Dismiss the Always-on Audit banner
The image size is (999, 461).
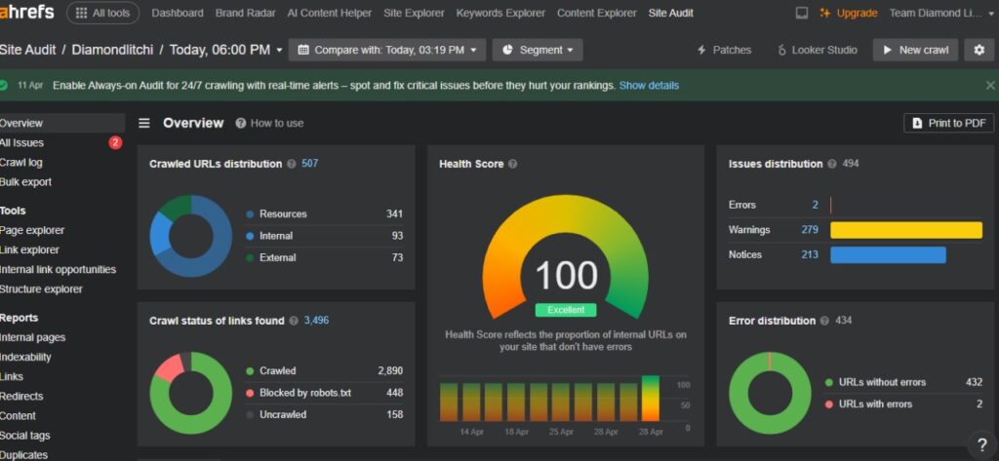(990, 86)
